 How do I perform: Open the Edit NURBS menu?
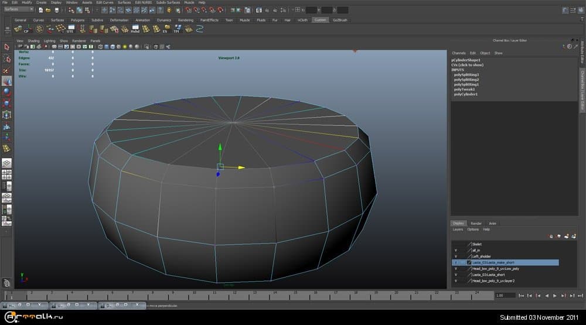(142, 2)
